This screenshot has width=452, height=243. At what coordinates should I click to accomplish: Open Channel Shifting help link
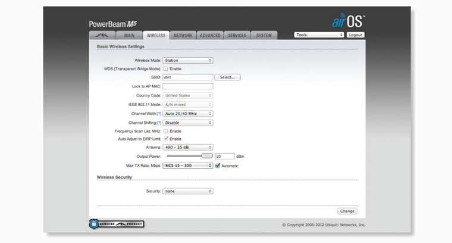pos(159,123)
